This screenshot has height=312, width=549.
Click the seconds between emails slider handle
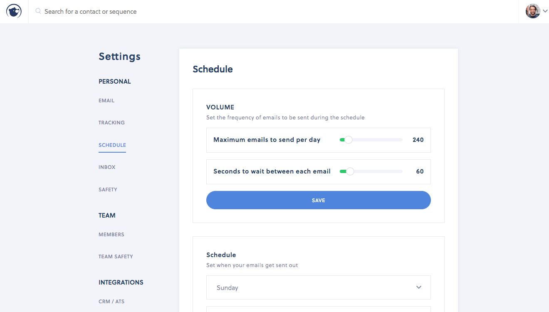[350, 171]
